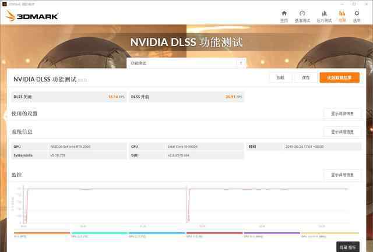The height and width of the screenshot is (252, 373).
Task: Click the middle spike in the monitoring graph
Action: click(x=188, y=205)
